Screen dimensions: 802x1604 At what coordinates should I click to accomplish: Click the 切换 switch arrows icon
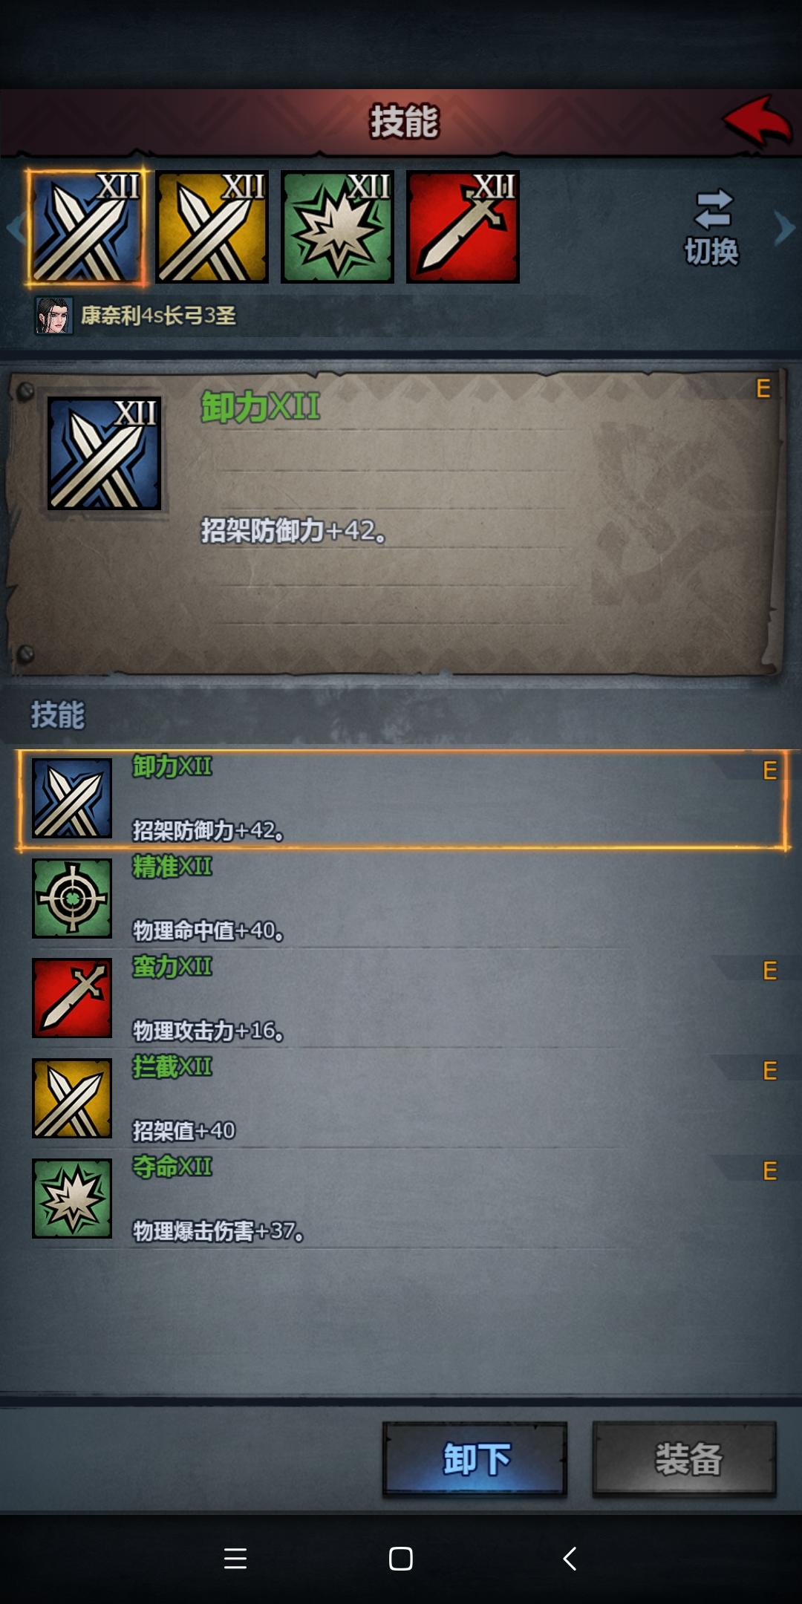pos(713,209)
